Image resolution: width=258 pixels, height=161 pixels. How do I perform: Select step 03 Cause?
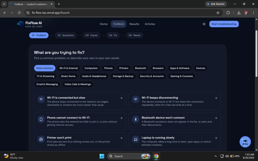coord(92,35)
